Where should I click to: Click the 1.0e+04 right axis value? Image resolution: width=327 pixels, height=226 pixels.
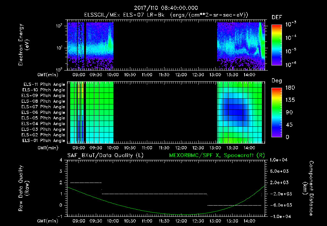click(278, 160)
